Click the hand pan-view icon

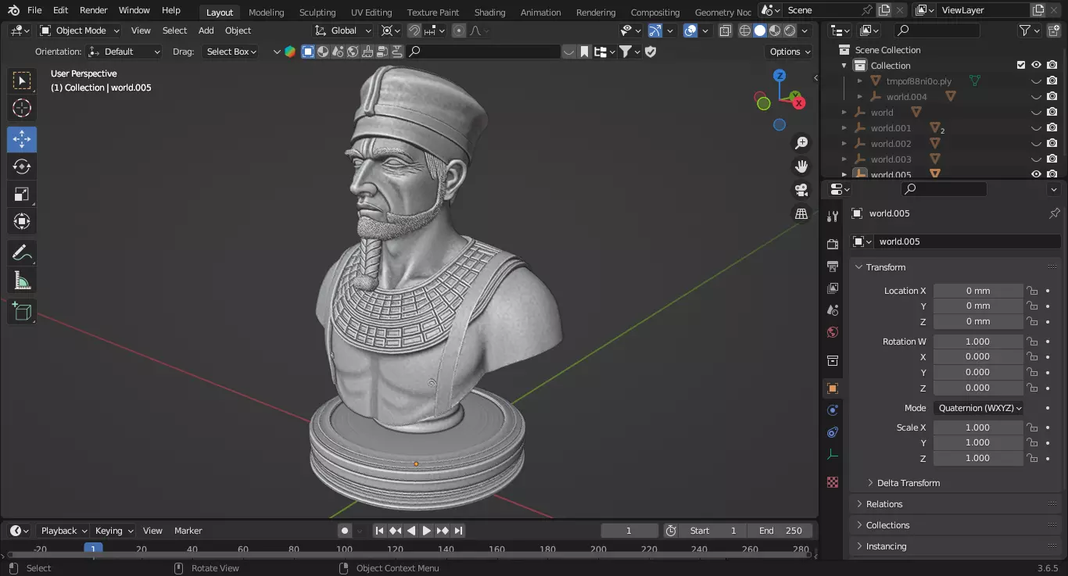[x=801, y=166]
